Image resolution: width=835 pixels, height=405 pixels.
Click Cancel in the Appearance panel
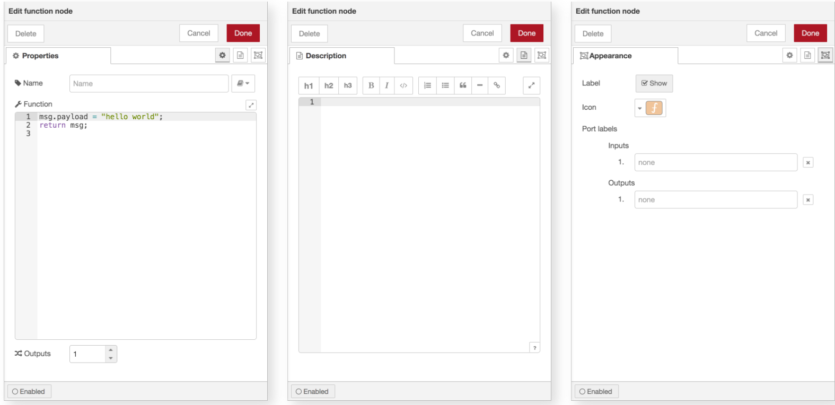tap(766, 33)
